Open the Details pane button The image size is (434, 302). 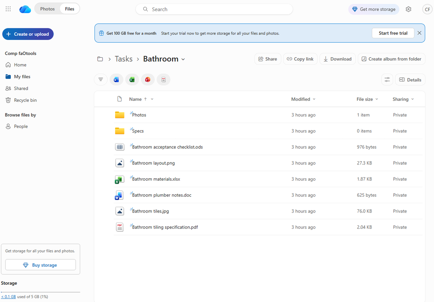410,80
